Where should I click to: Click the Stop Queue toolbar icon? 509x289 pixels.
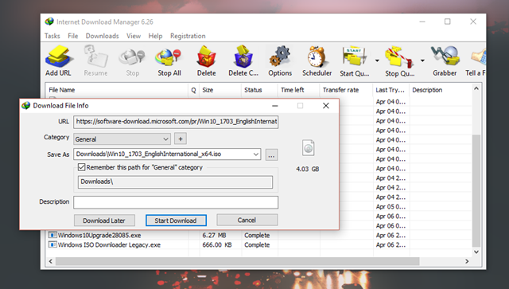399,57
